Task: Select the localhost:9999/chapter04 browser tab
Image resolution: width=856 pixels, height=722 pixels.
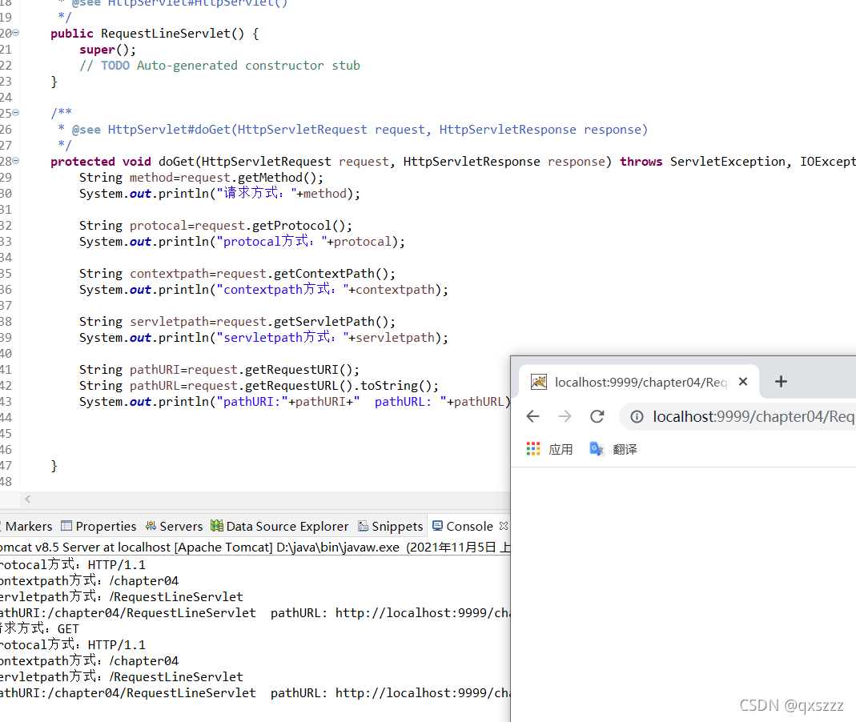Action: 639,382
